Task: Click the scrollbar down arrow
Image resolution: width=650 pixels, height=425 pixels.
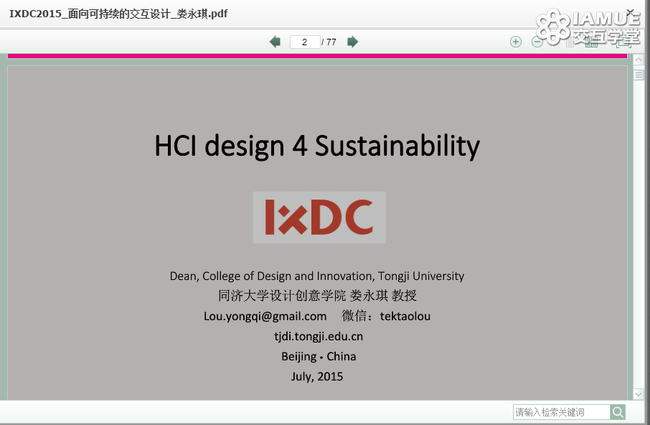Action: 639,394
